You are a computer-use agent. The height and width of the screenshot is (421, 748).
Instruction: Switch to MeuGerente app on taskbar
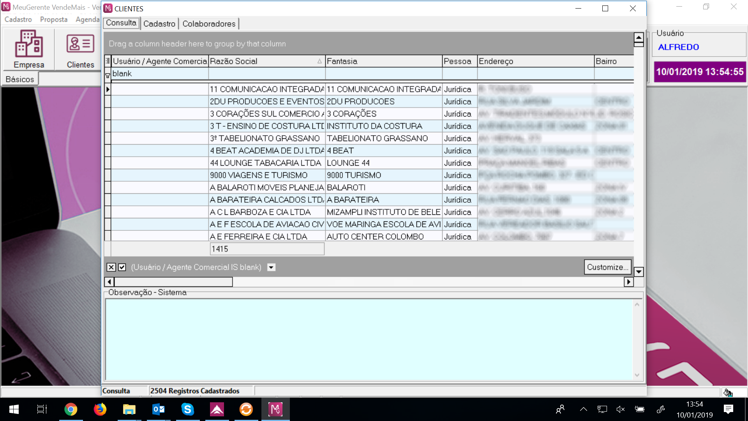275,409
